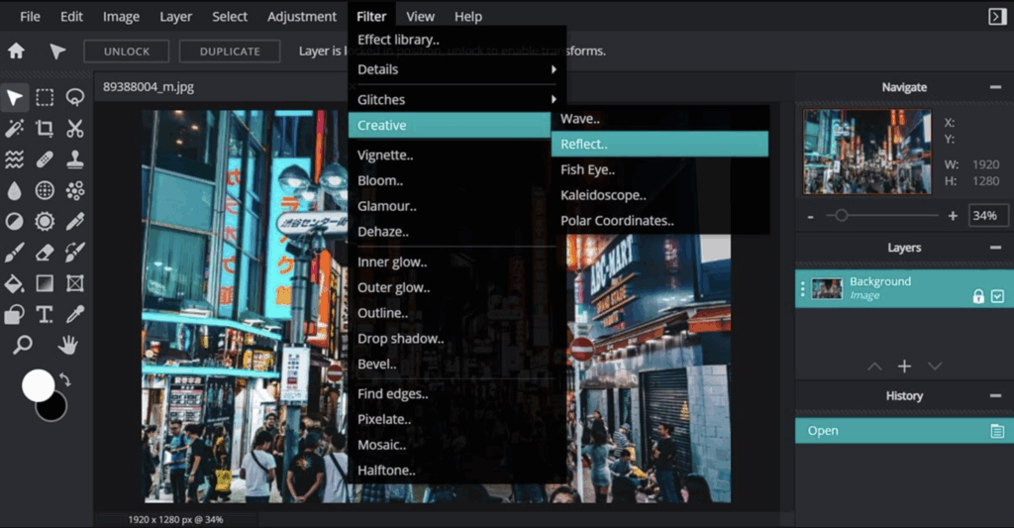
Task: Click the UNLOCK button
Action: click(126, 51)
